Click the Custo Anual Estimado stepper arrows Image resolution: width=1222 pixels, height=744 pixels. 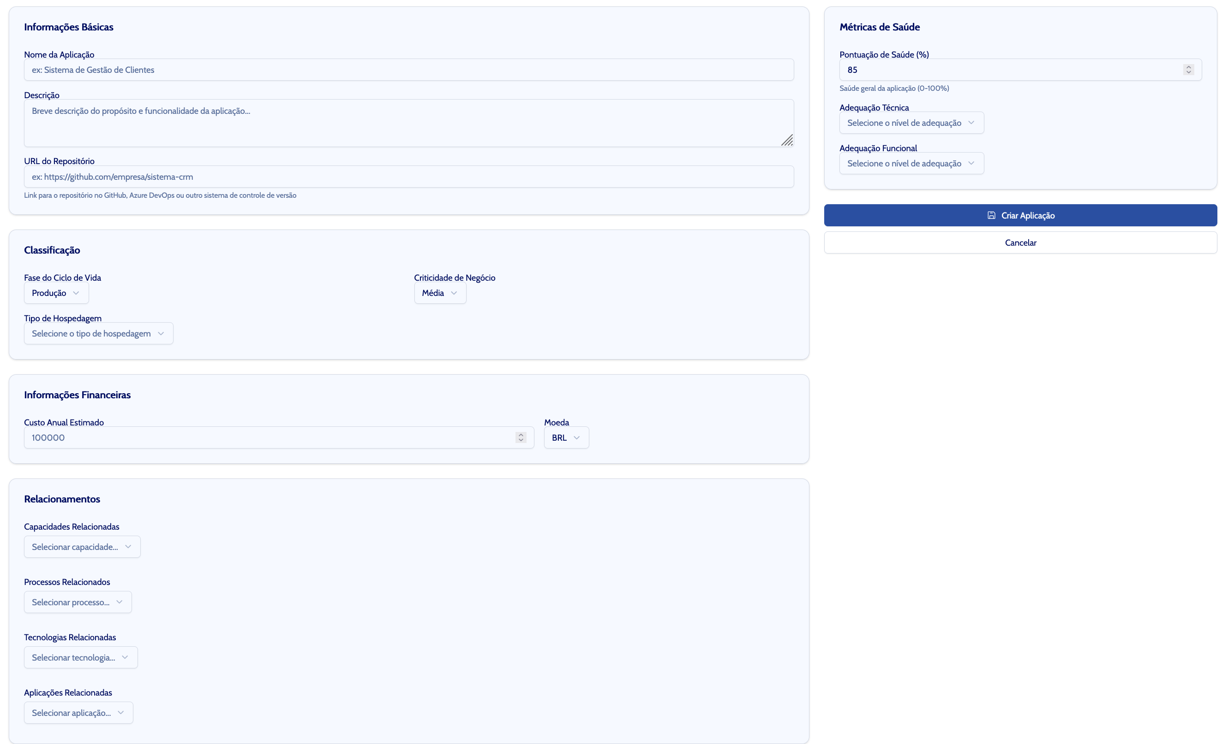pos(520,438)
